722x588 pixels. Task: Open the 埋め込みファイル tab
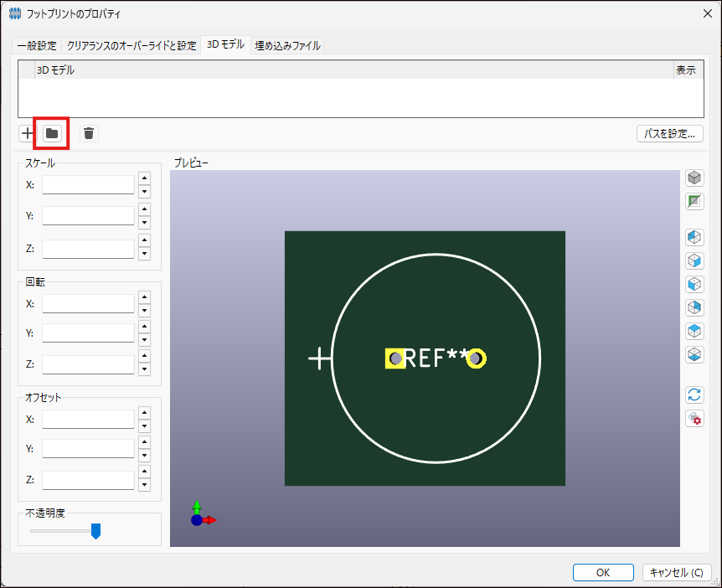tap(287, 46)
